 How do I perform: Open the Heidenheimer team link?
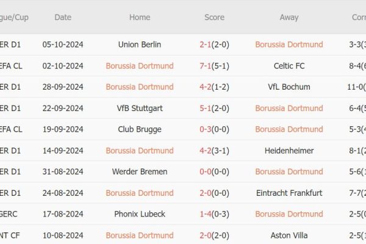pos(289,150)
